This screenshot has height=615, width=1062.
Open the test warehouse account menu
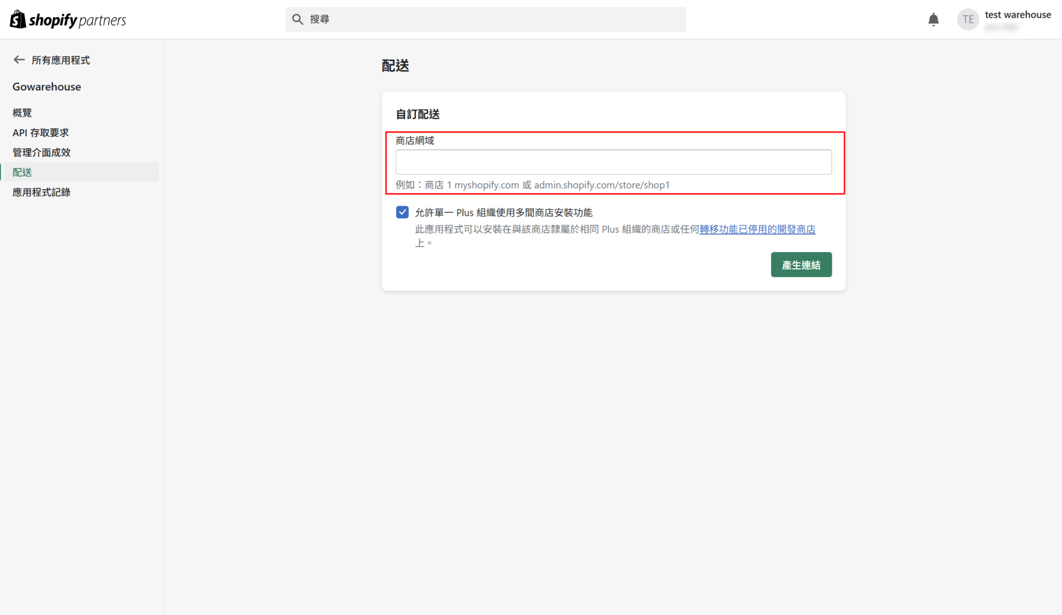tap(1017, 15)
